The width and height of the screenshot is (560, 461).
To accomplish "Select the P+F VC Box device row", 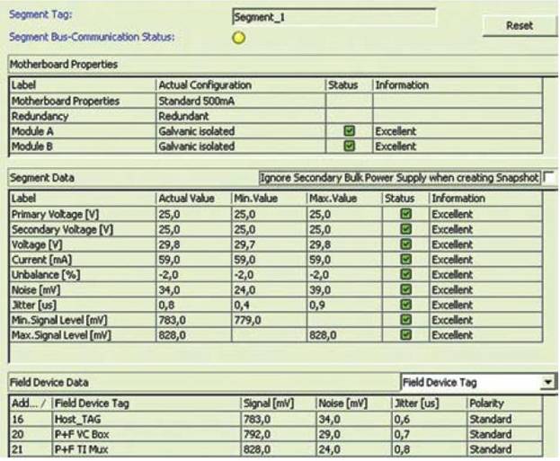I will (276, 434).
